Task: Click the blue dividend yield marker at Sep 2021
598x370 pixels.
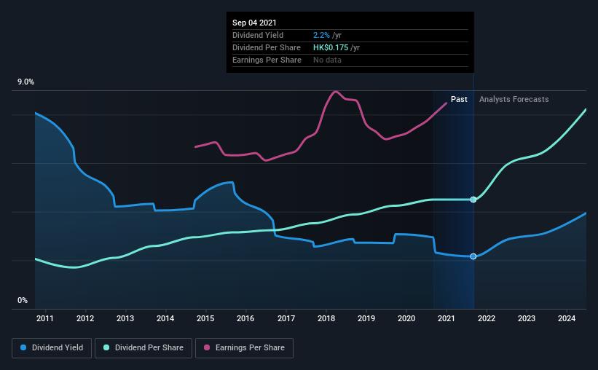Action: coord(473,256)
